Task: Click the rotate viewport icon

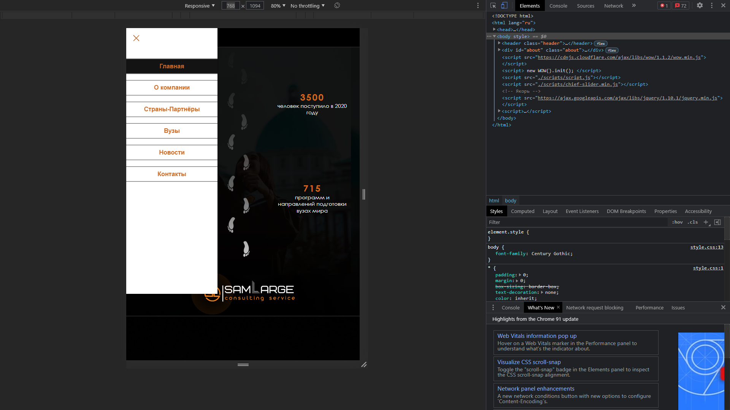Action: coord(337,6)
